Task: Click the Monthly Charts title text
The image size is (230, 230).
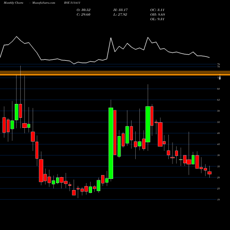Action: coord(13,3)
